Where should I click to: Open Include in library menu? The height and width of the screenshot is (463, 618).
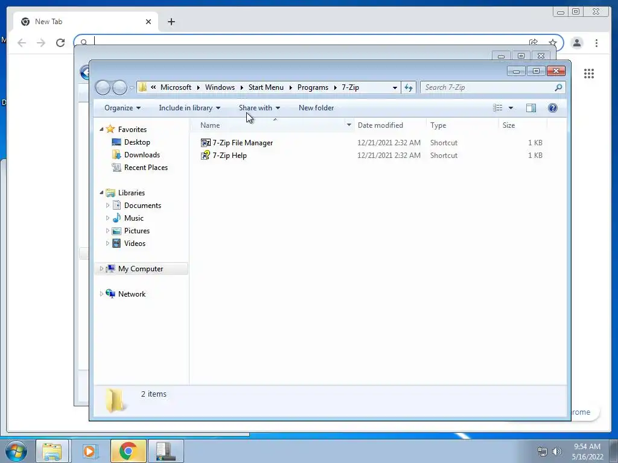point(190,108)
